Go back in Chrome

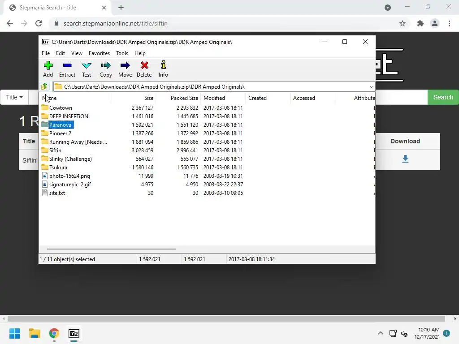(10, 23)
